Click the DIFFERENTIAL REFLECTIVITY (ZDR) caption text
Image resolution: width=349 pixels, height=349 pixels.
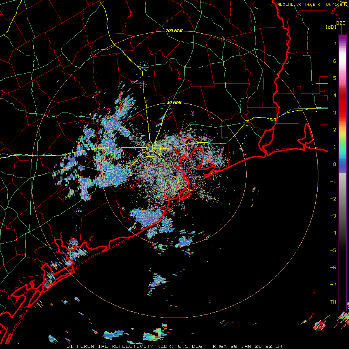tap(121, 346)
